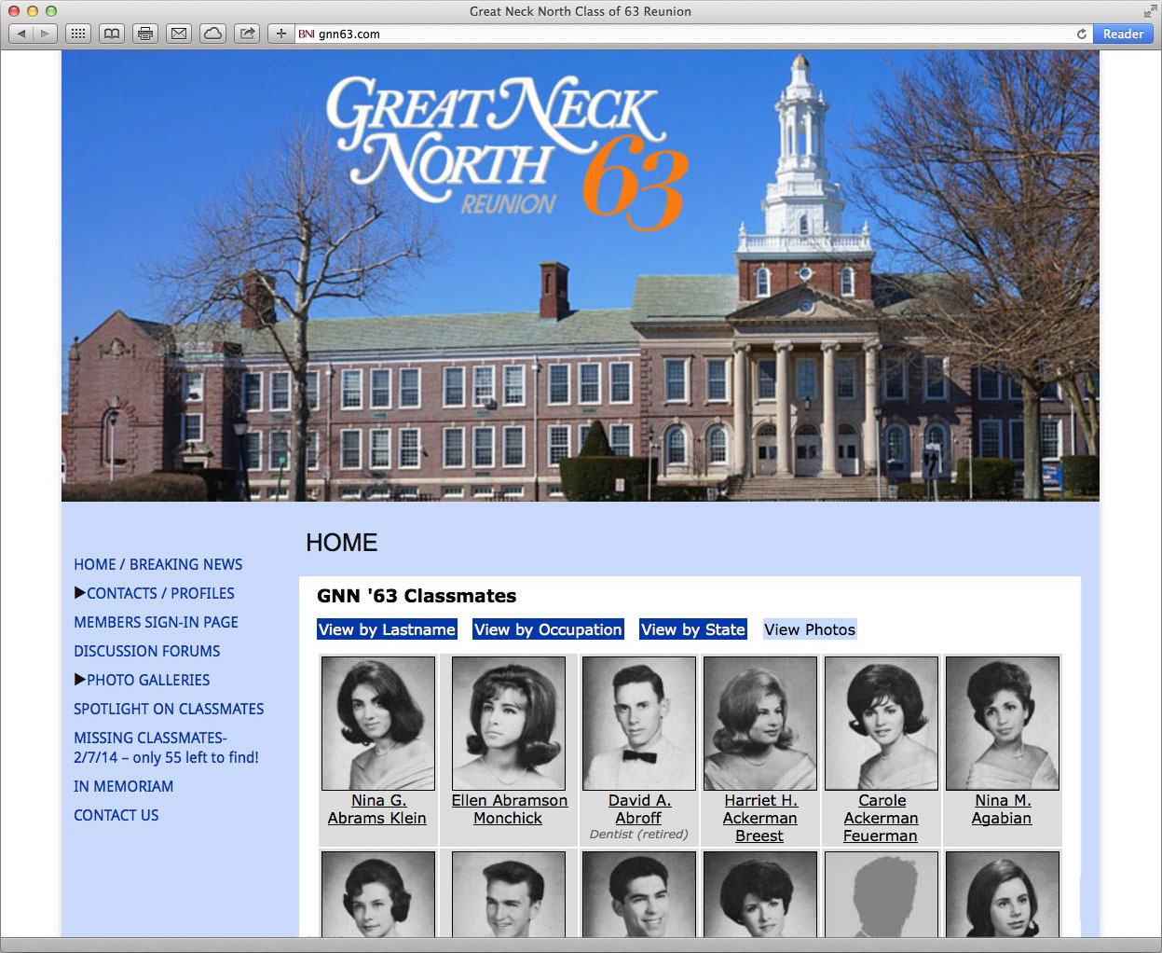Switch to View by Occupation
Image resolution: width=1162 pixels, height=953 pixels.
(548, 629)
